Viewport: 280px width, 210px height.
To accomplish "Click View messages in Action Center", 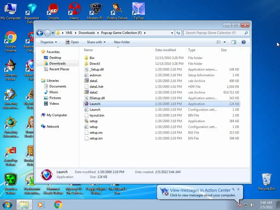I will click(x=200, y=190).
